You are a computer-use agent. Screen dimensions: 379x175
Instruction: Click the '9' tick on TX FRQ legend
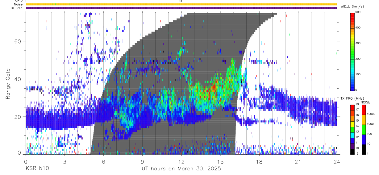click(x=357, y=153)
